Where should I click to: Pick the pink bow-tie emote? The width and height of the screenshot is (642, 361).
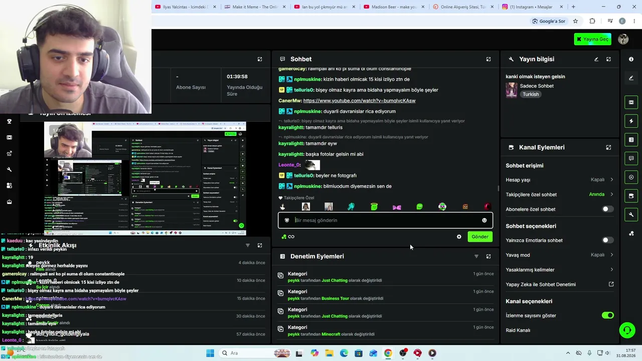pyautogui.click(x=397, y=207)
